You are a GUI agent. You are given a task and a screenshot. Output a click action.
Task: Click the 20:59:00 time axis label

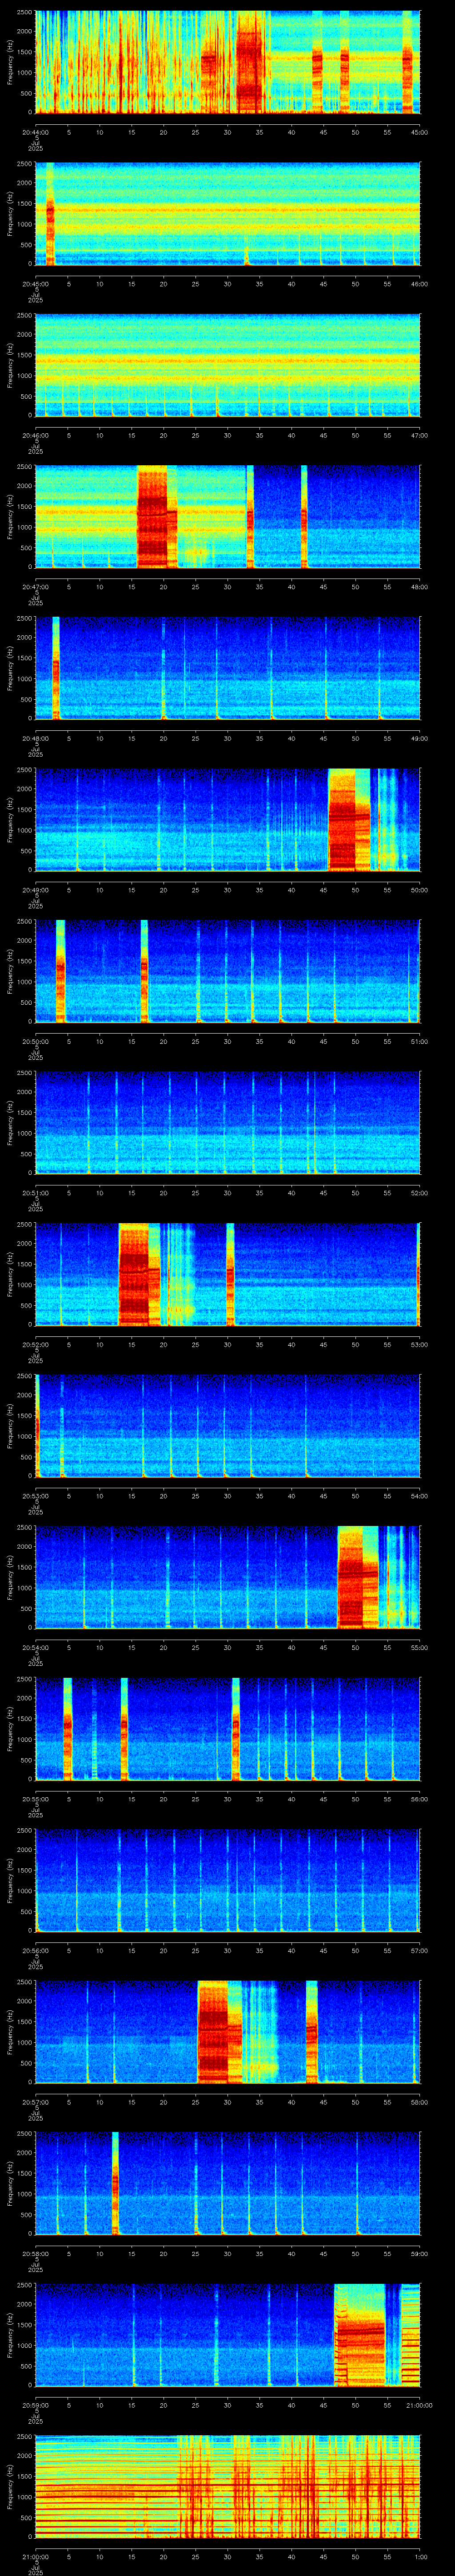(35, 2405)
